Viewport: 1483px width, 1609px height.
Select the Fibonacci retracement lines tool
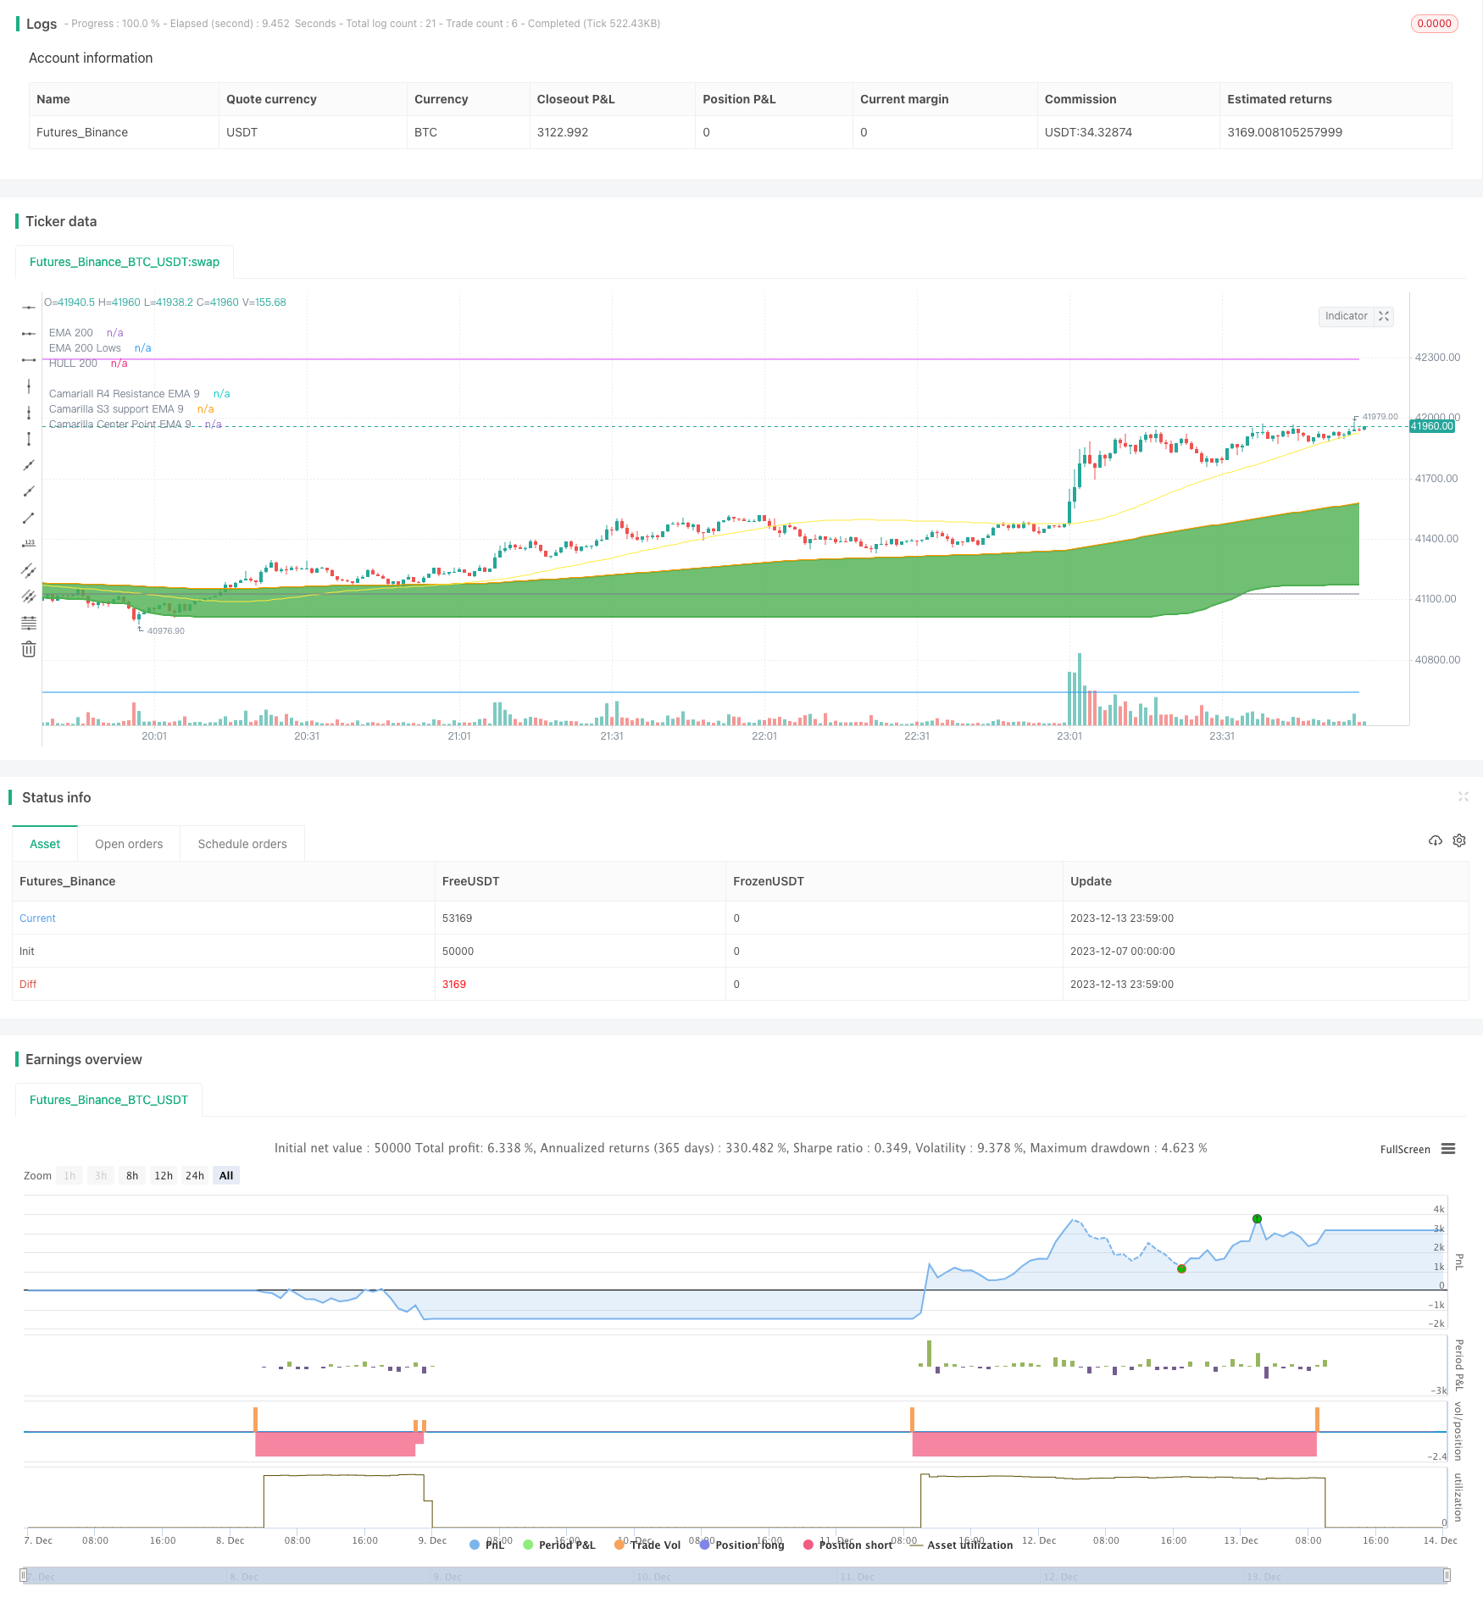coord(29,623)
